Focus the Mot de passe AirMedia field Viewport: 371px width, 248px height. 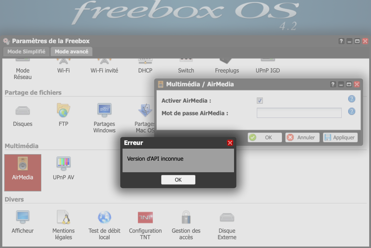click(299, 113)
